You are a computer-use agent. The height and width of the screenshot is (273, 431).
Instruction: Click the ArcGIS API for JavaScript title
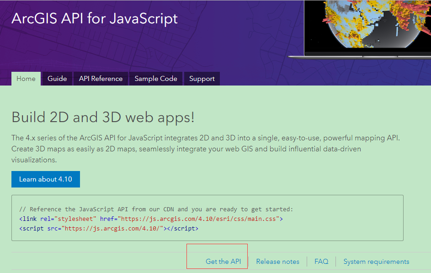[x=95, y=19]
